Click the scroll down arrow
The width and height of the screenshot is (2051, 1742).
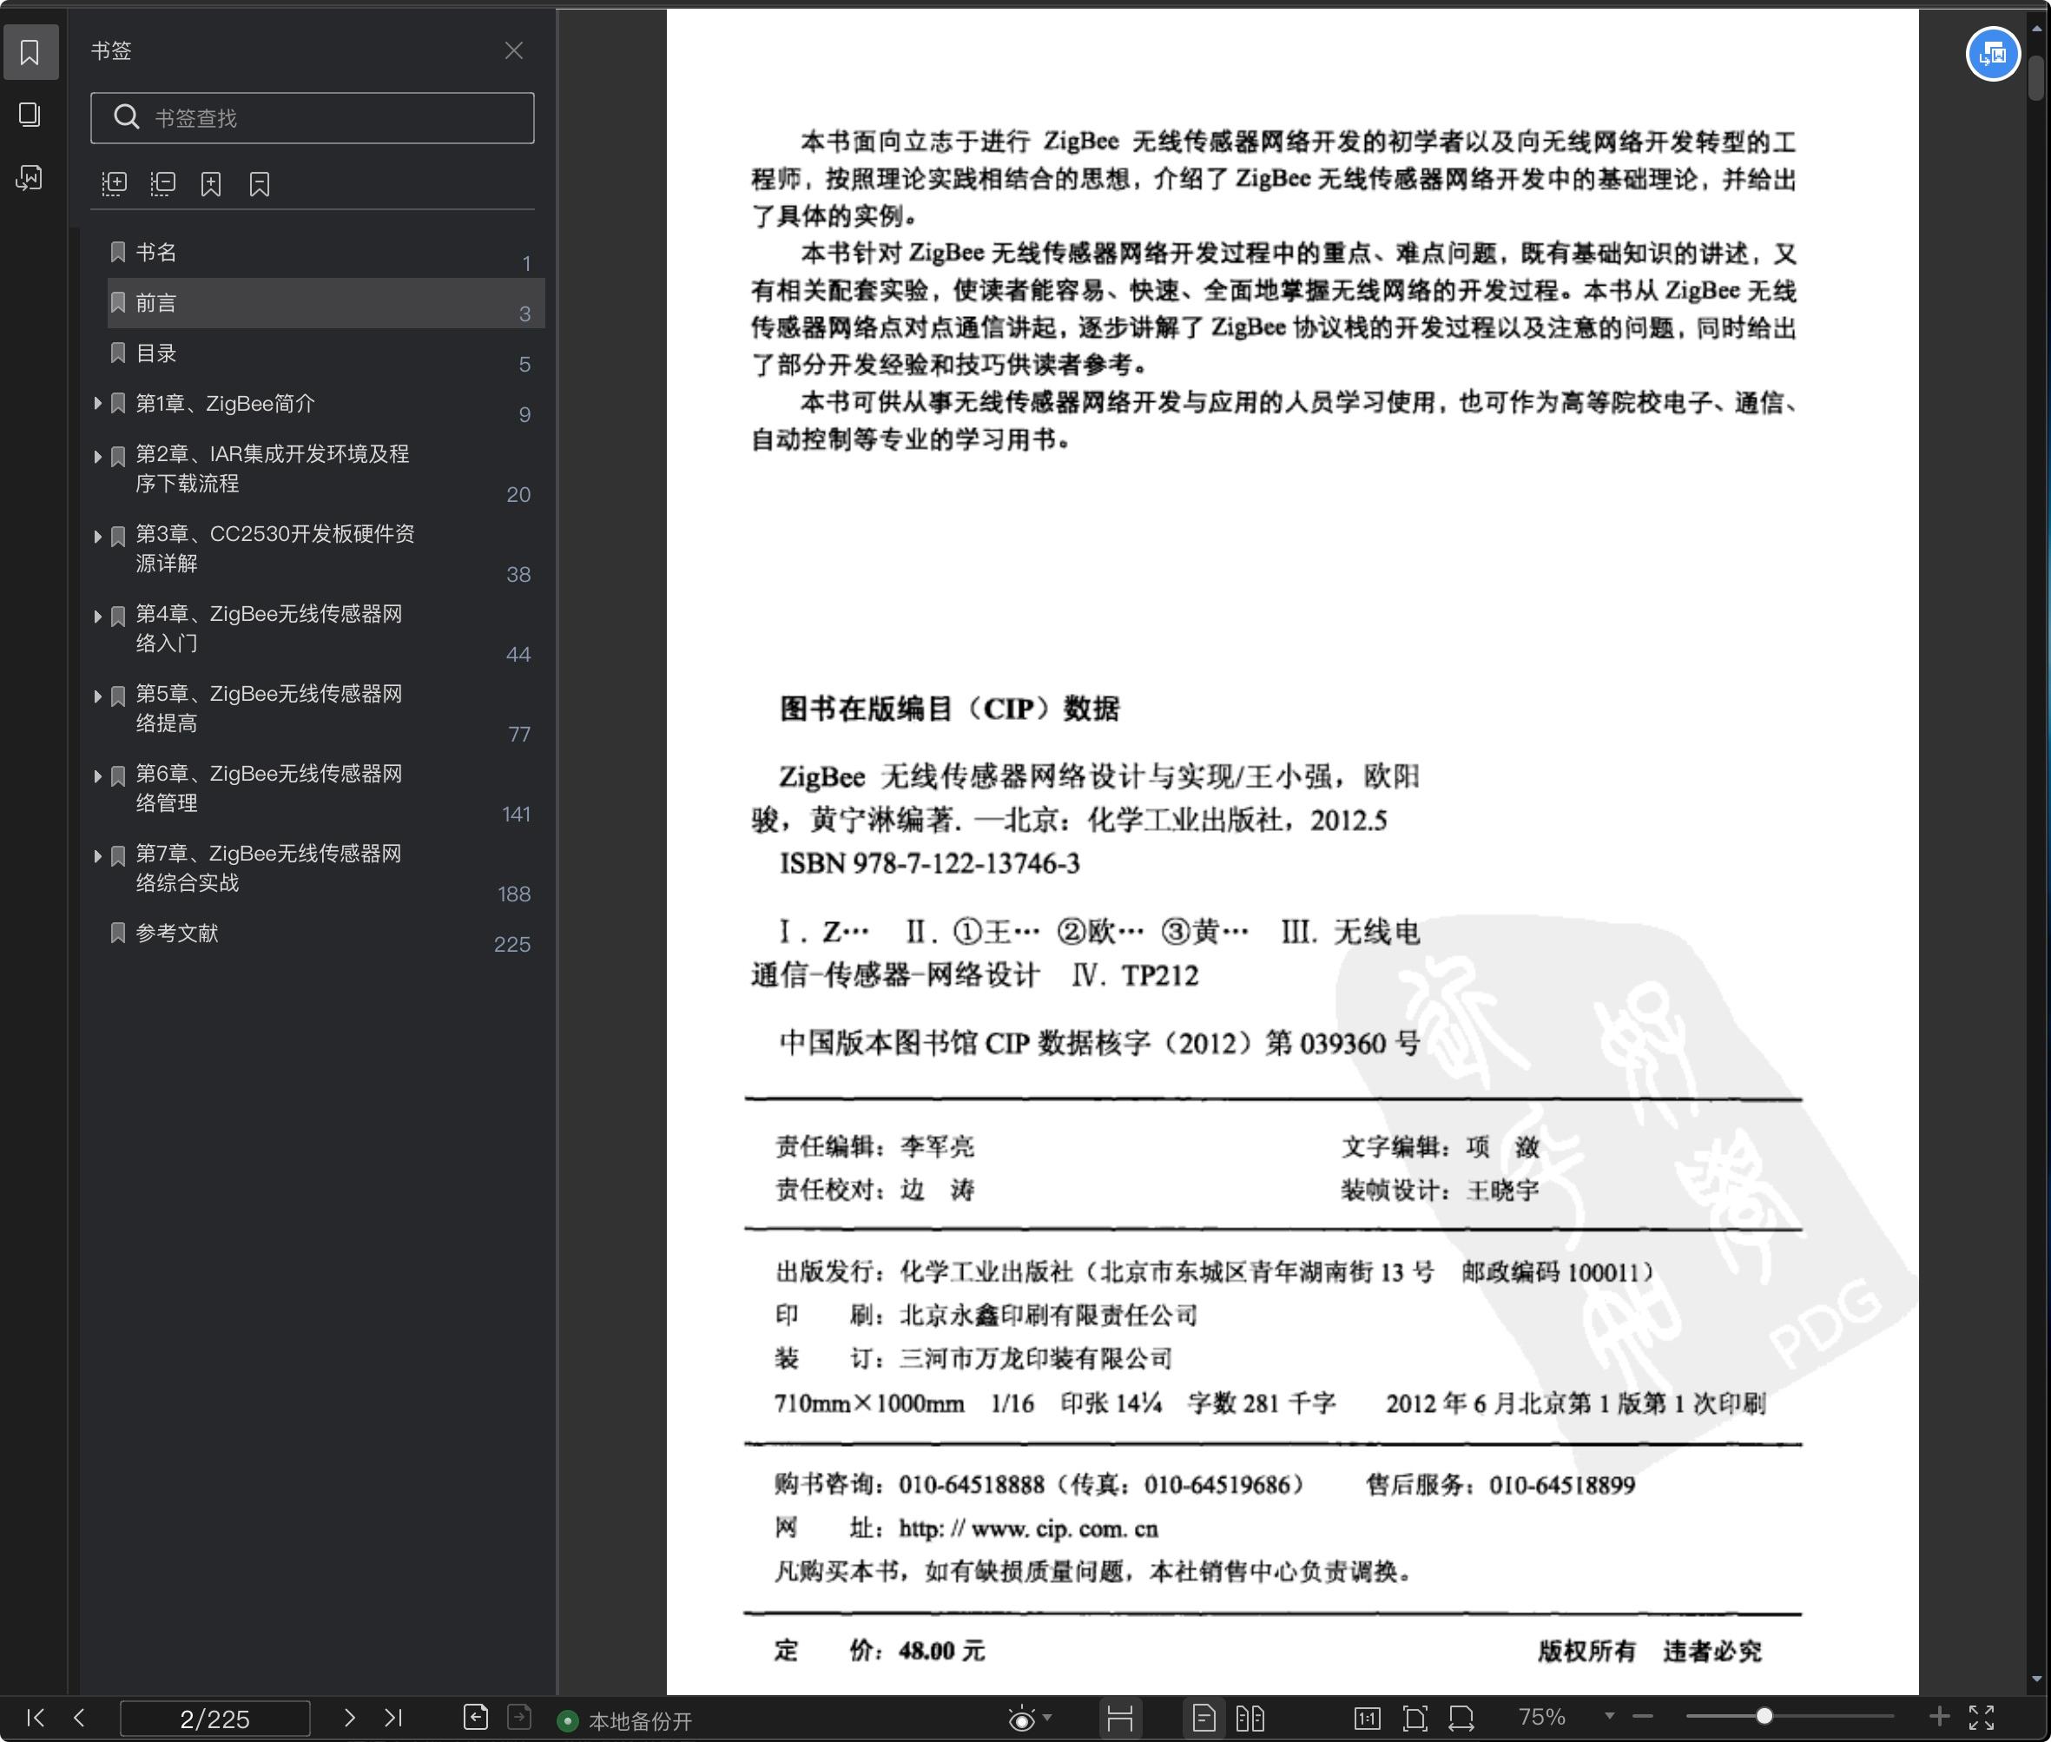2036,1679
